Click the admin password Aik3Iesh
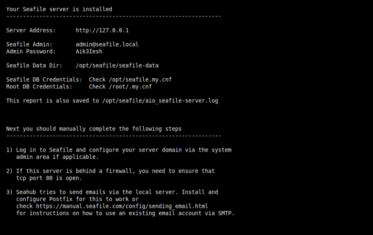 point(89,51)
